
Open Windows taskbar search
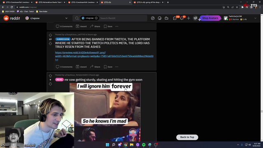(x=113, y=145)
